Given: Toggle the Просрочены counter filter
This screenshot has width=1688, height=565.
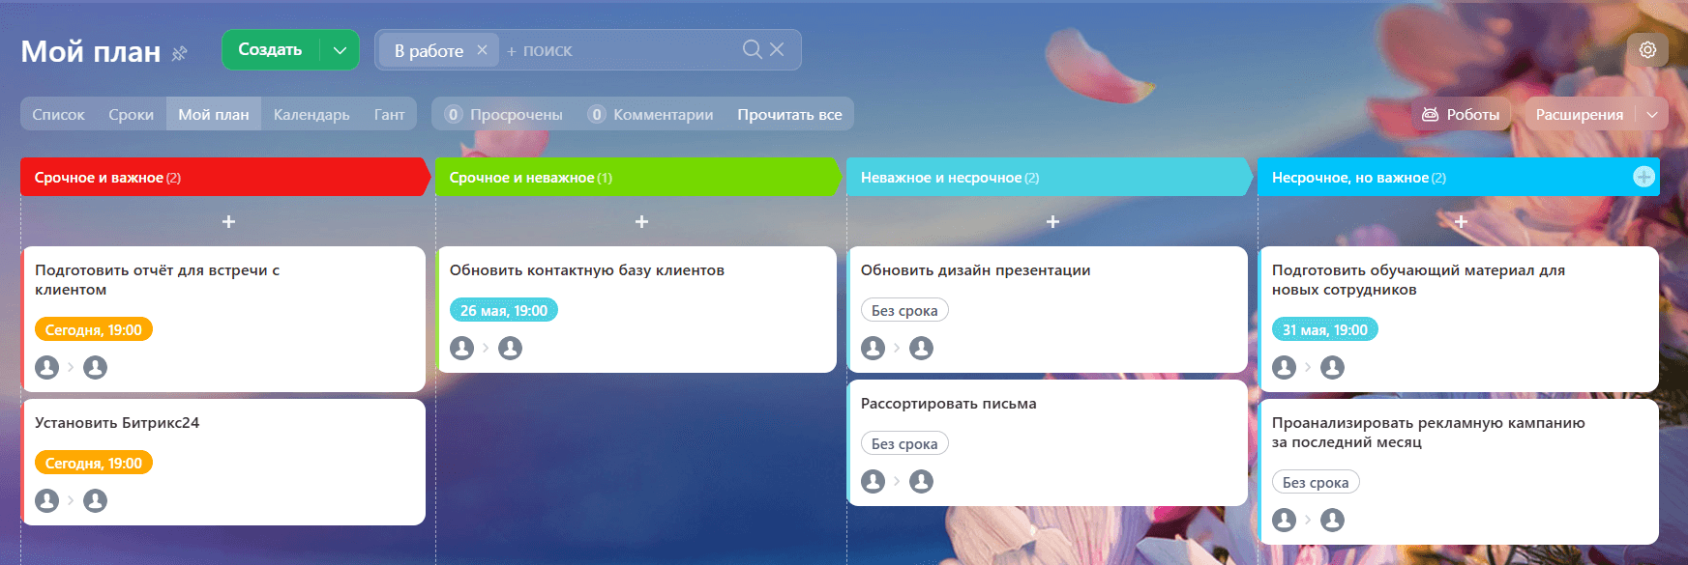Looking at the screenshot, I should 504,114.
